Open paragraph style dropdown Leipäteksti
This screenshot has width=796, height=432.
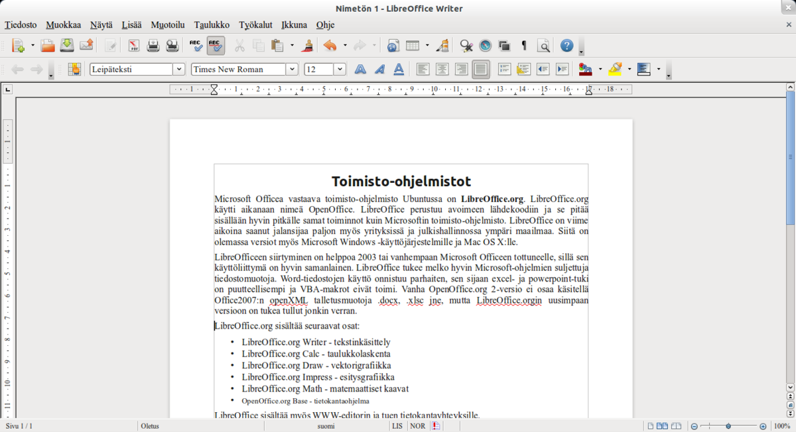pyautogui.click(x=178, y=69)
